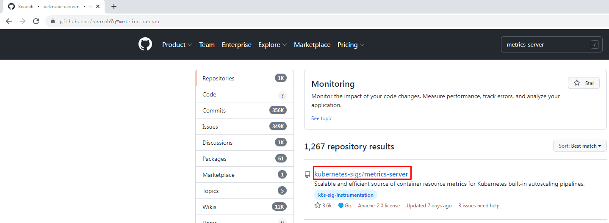Viewport: 609px width, 223px height.
Task: Click the slash shortcut key icon in search box
Action: pos(595,44)
